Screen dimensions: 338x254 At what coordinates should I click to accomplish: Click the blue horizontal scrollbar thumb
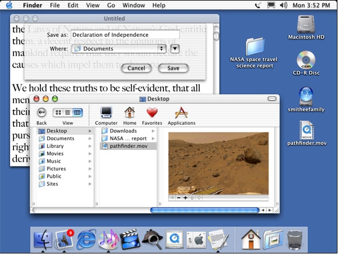[204, 210]
